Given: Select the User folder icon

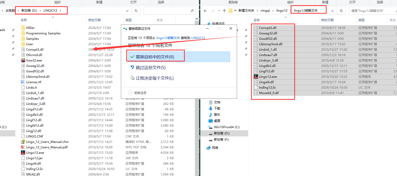Looking at the screenshot, I should 23,44.
